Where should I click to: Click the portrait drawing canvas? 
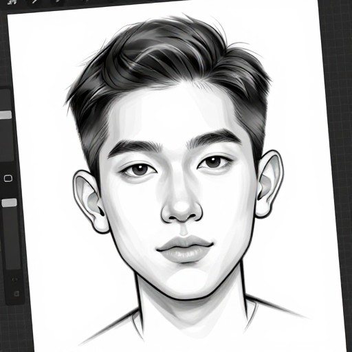pyautogui.click(x=177, y=177)
